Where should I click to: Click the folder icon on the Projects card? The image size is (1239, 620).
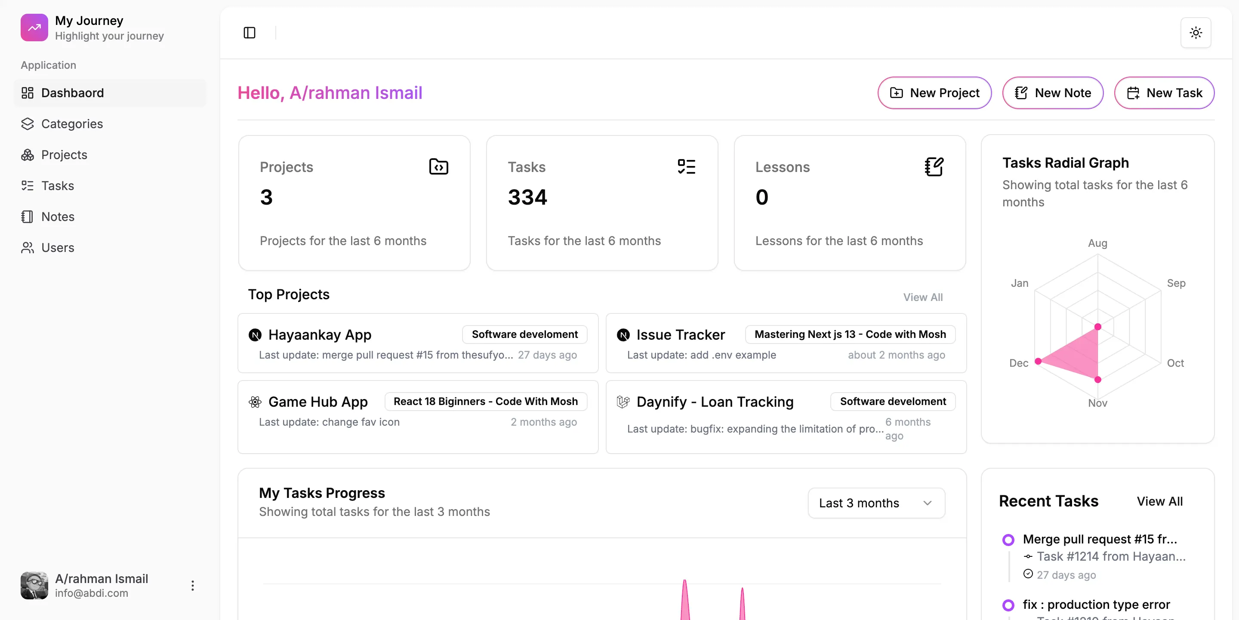438,166
